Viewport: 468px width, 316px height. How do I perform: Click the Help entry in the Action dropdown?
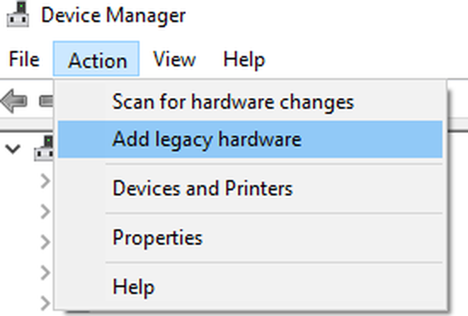coord(133,287)
